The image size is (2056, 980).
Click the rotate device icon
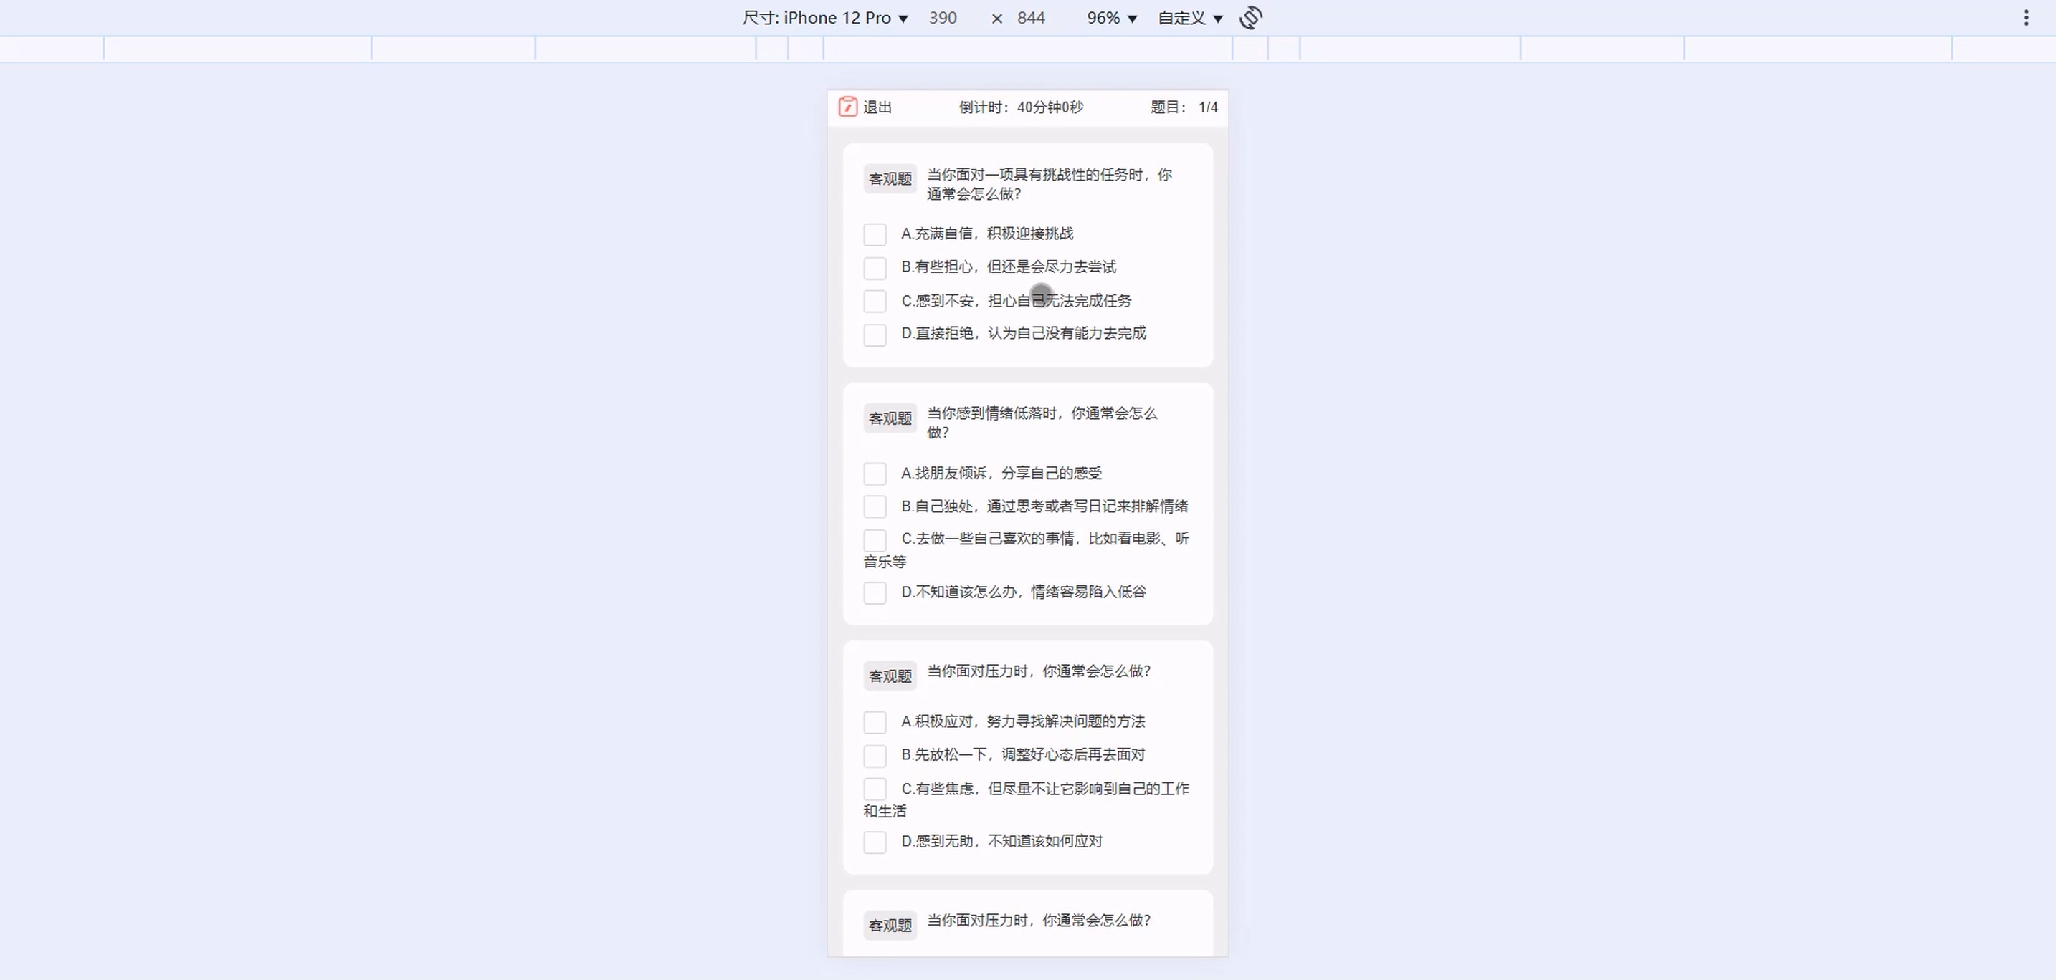pos(1251,17)
